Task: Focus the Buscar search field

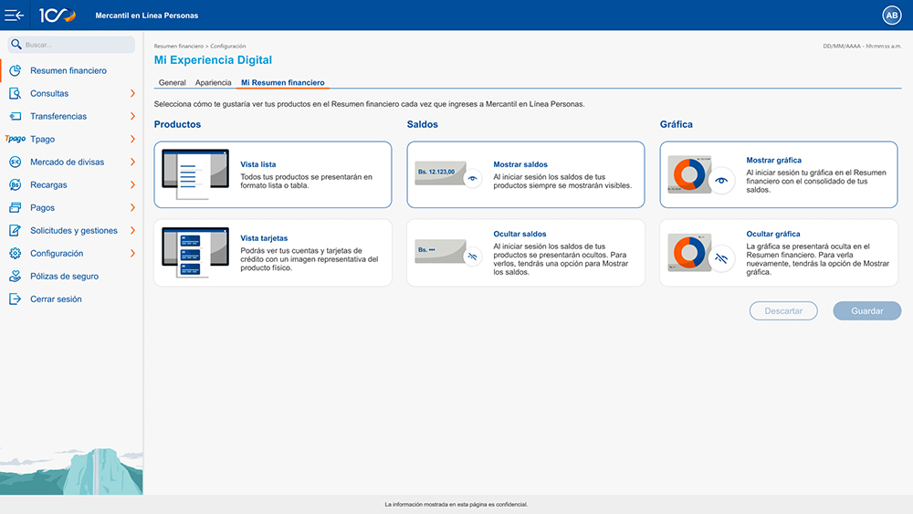Action: tap(71, 44)
